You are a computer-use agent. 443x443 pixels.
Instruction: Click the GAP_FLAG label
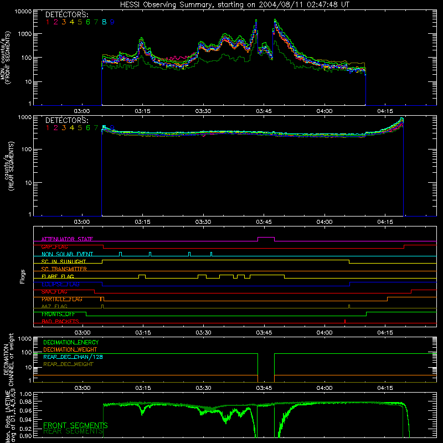54,246
